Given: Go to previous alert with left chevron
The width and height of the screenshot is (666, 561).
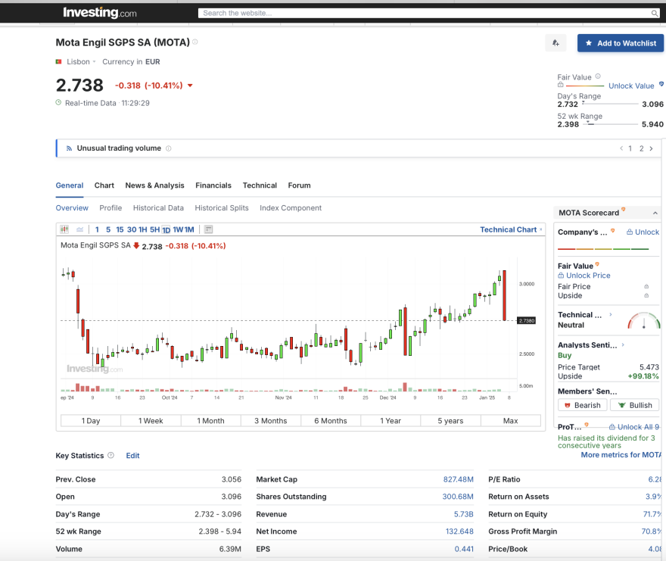Looking at the screenshot, I should (x=621, y=148).
